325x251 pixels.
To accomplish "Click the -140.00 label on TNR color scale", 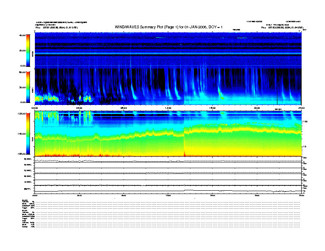I will [x=22, y=134].
